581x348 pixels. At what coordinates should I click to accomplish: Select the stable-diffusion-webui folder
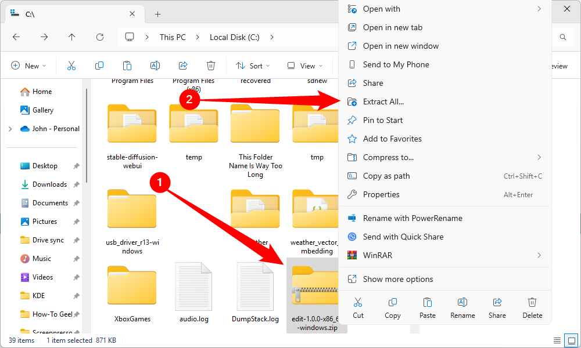pos(132,136)
